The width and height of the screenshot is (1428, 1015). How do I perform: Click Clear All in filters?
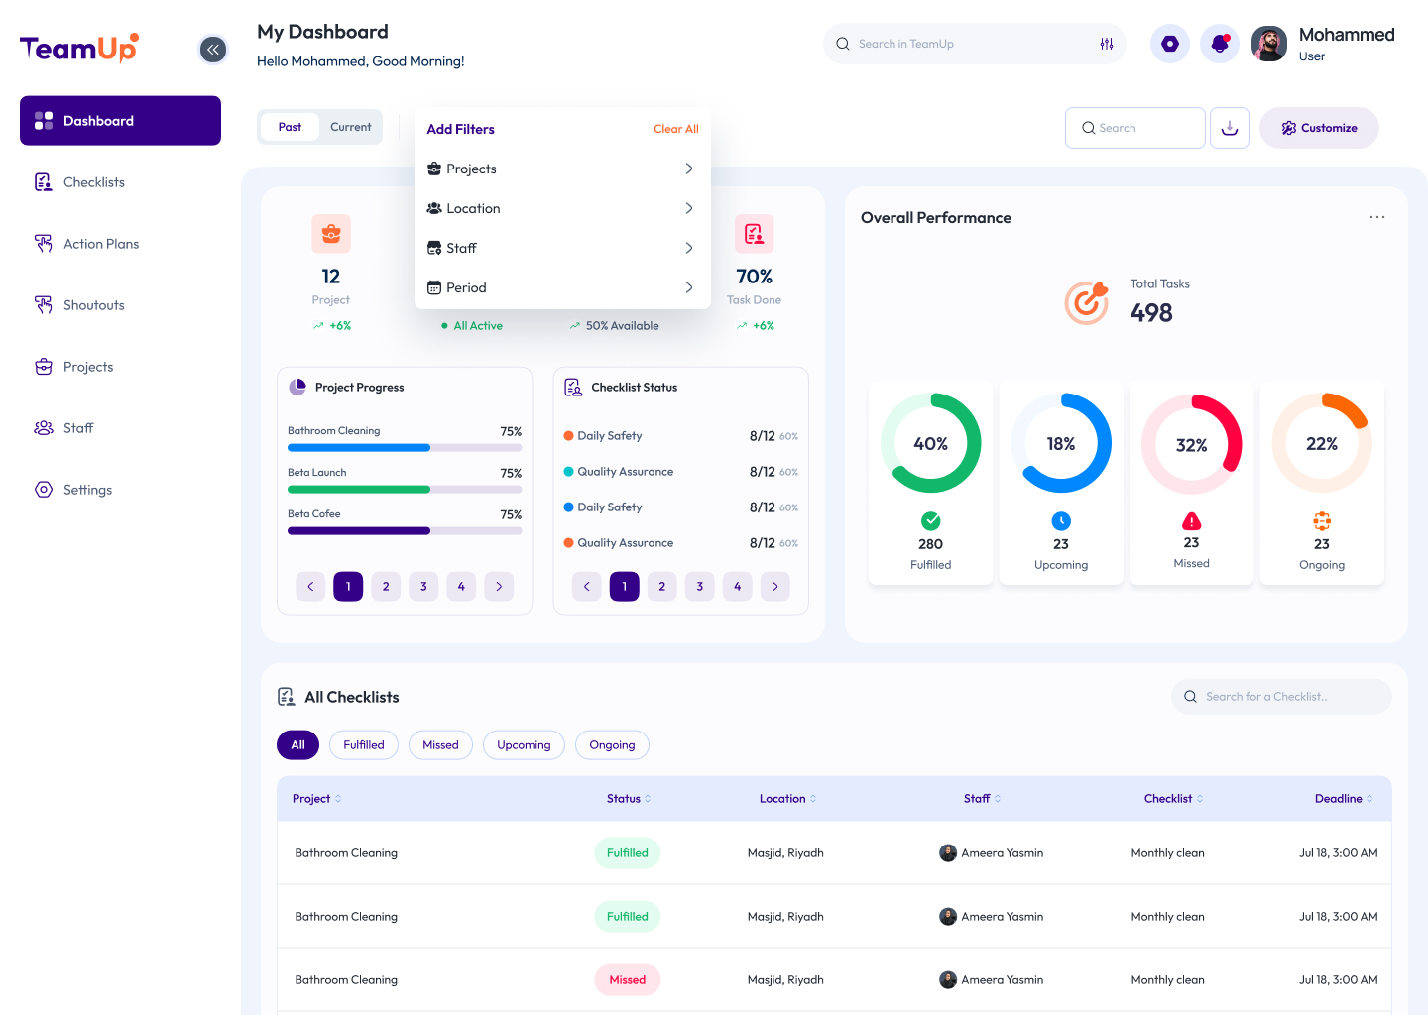click(x=675, y=129)
